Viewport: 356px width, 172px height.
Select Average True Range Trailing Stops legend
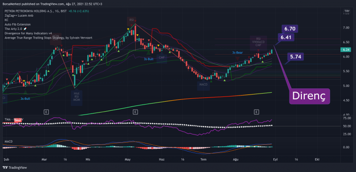click(48, 38)
